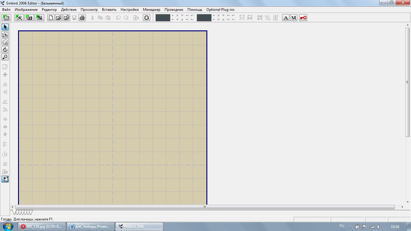Open the Insert text 'A' tool
The height and width of the screenshot is (231, 411).
286,18
